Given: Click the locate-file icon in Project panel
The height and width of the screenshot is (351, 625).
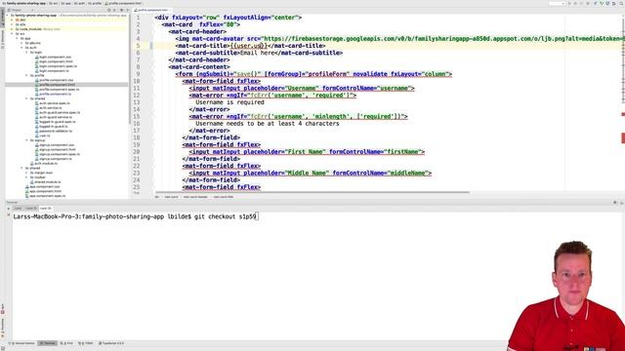Looking at the screenshot, I should point(108,10).
